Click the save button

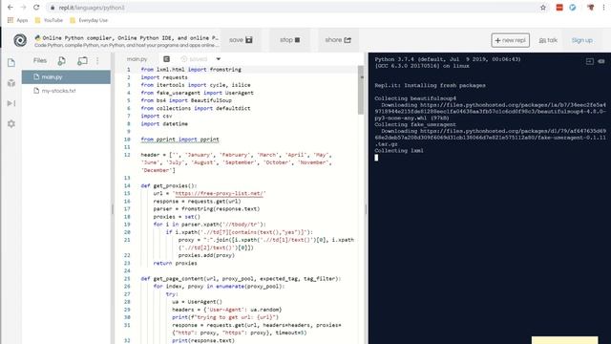pyautogui.click(x=241, y=40)
